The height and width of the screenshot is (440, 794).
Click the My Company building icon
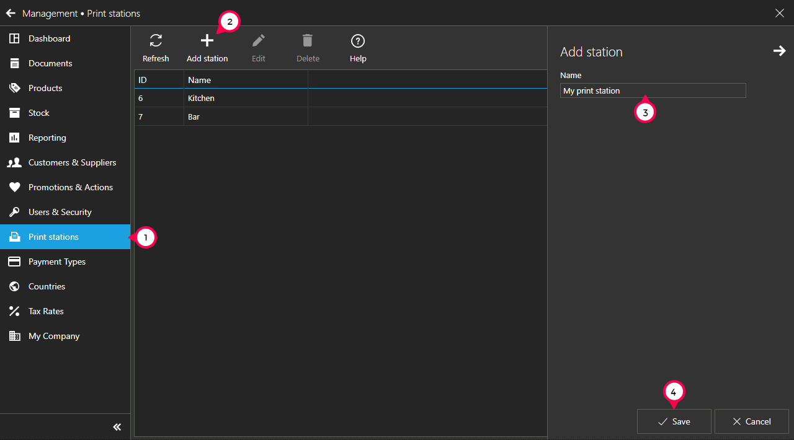14,336
